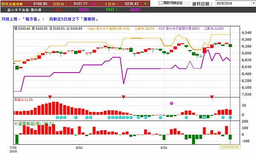256x154 pixels.
Task: Click the 200 label on the foreign-investor axis
Action: point(245,121)
